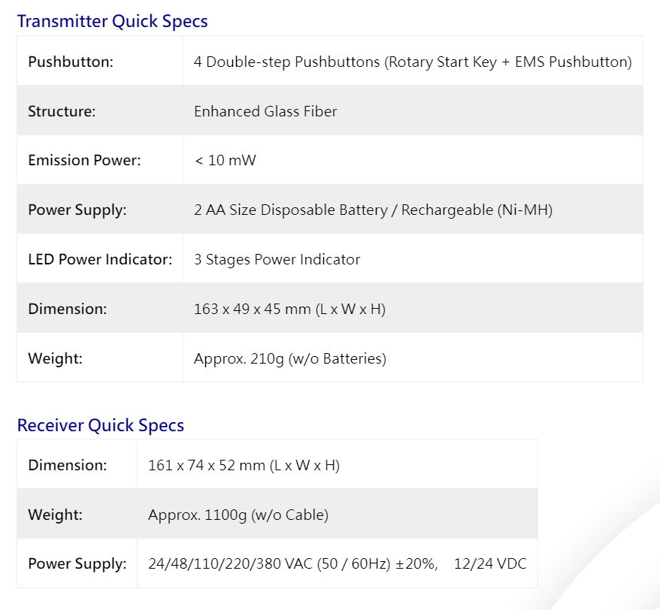The image size is (660, 610).
Task: Select the receiver Weight label
Action: click(x=55, y=515)
